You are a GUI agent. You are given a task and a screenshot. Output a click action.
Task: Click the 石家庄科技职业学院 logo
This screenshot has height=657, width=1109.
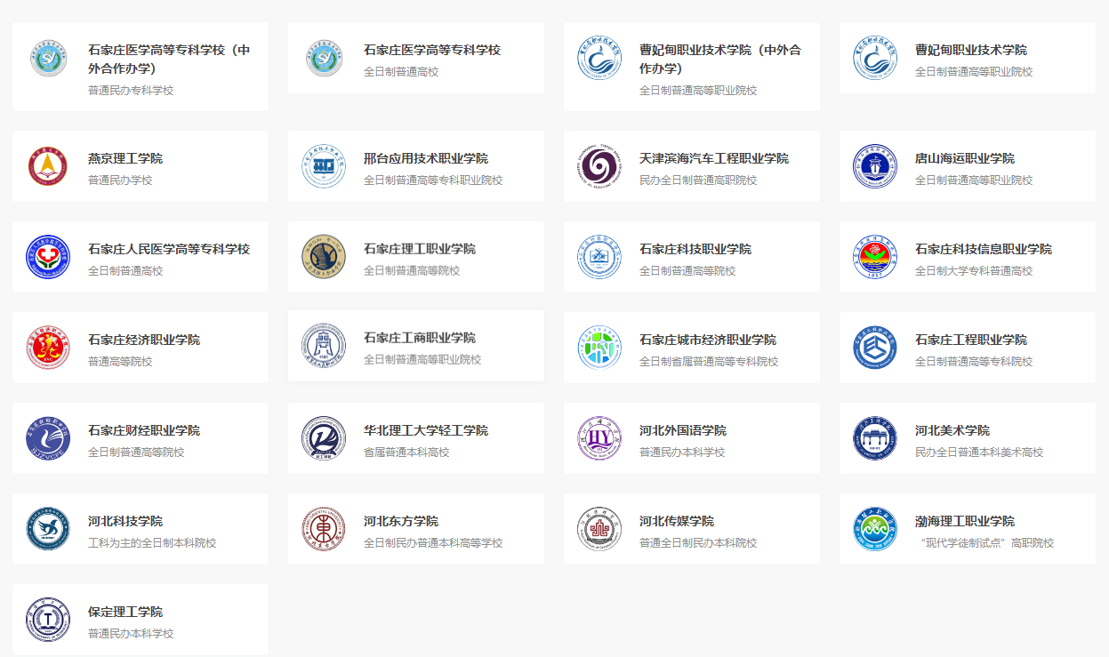click(599, 258)
